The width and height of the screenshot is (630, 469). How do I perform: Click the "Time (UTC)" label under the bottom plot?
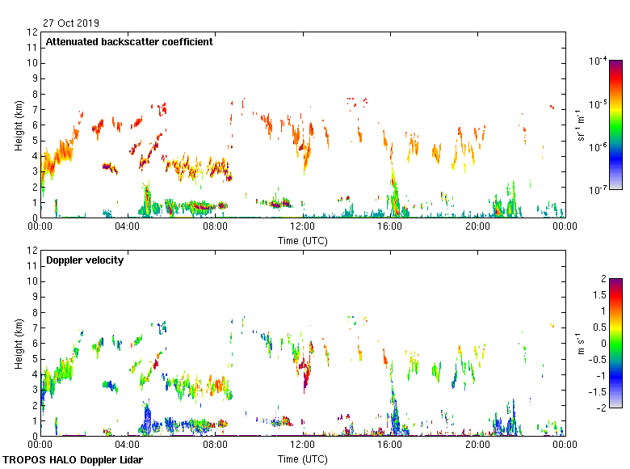302,458
